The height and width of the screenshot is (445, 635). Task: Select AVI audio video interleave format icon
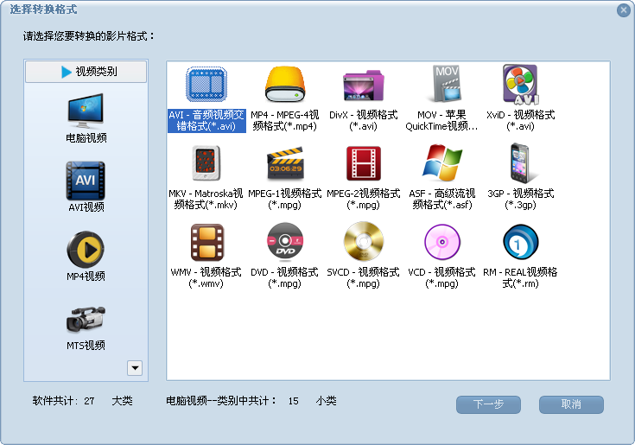tap(206, 86)
